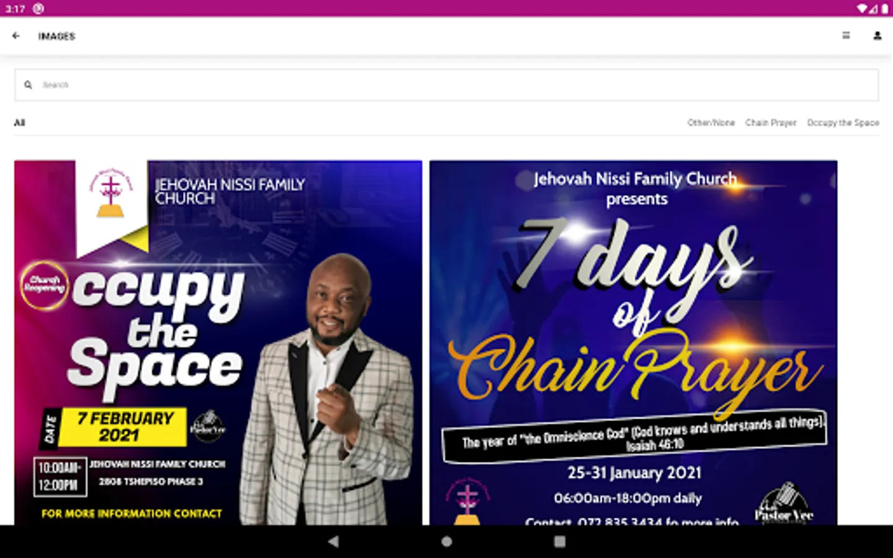Tap the Android home circle button

tap(446, 541)
